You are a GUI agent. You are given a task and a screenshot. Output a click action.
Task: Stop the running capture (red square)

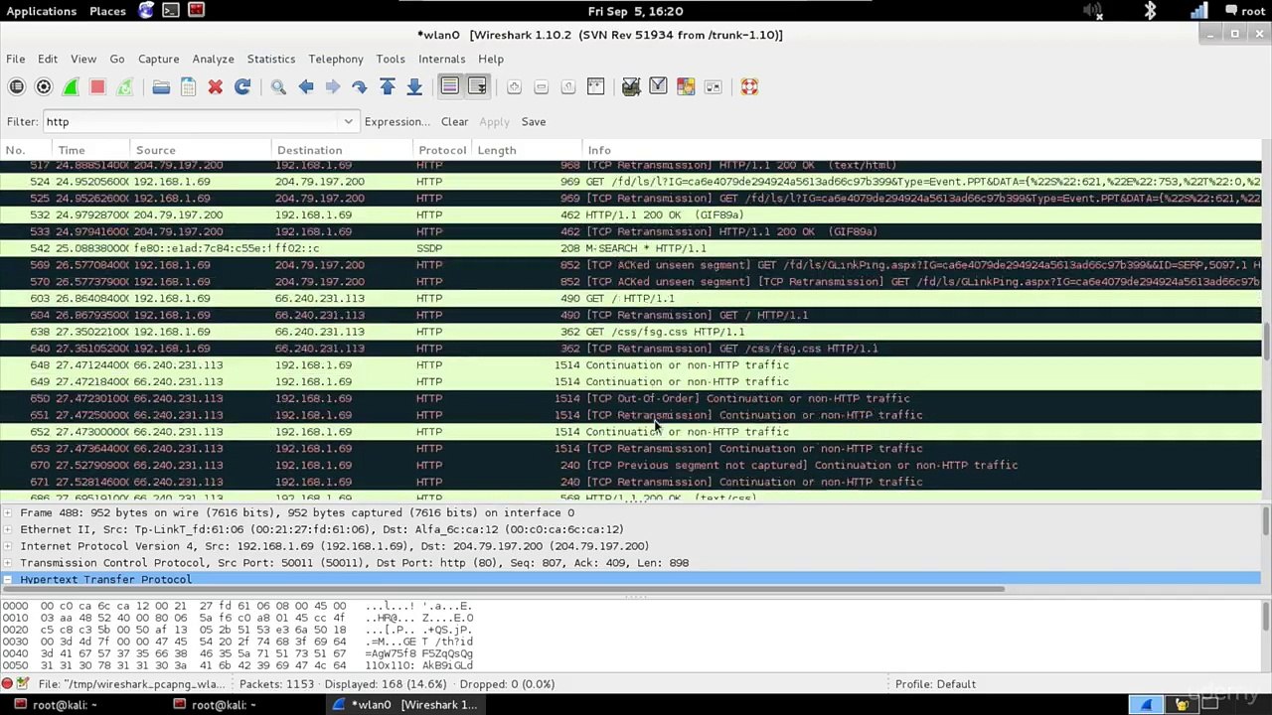(x=97, y=87)
